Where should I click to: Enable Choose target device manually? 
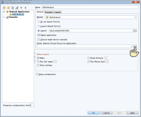point(39,40)
